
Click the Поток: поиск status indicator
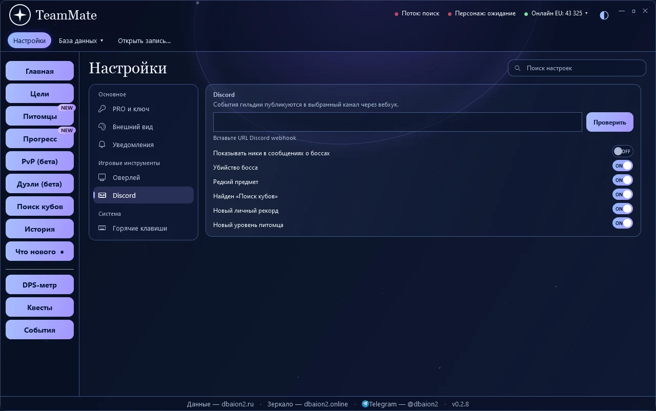(417, 13)
